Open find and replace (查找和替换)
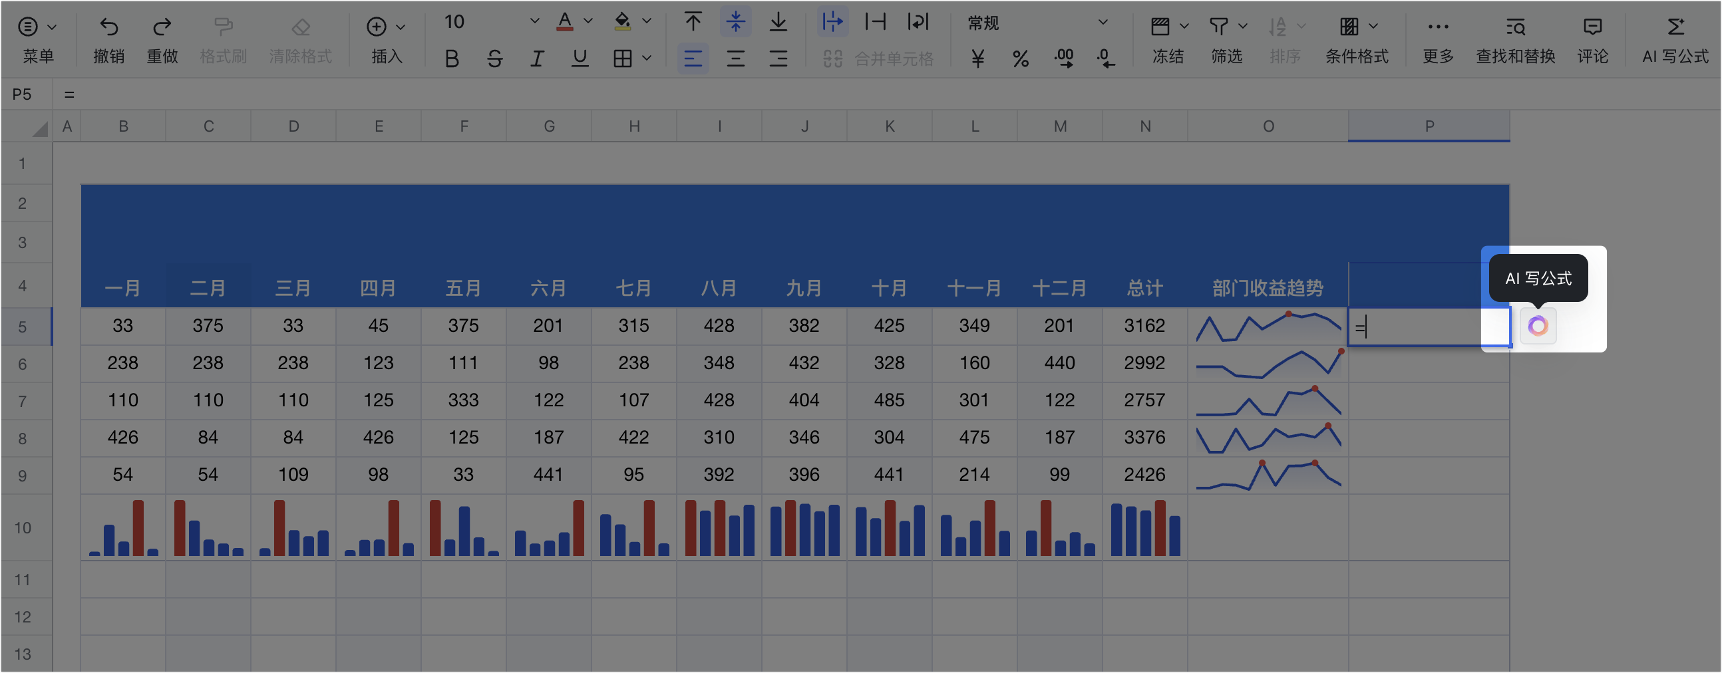 coord(1515,39)
